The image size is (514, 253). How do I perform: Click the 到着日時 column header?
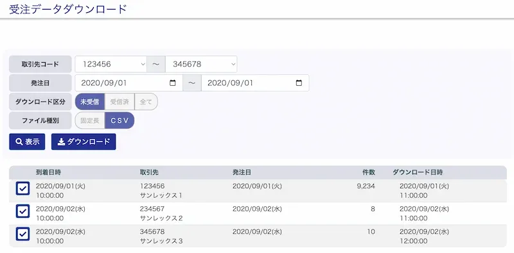point(48,172)
